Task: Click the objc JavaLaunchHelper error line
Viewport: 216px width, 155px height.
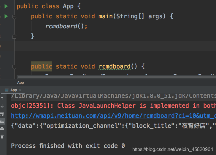Action: tap(114, 106)
